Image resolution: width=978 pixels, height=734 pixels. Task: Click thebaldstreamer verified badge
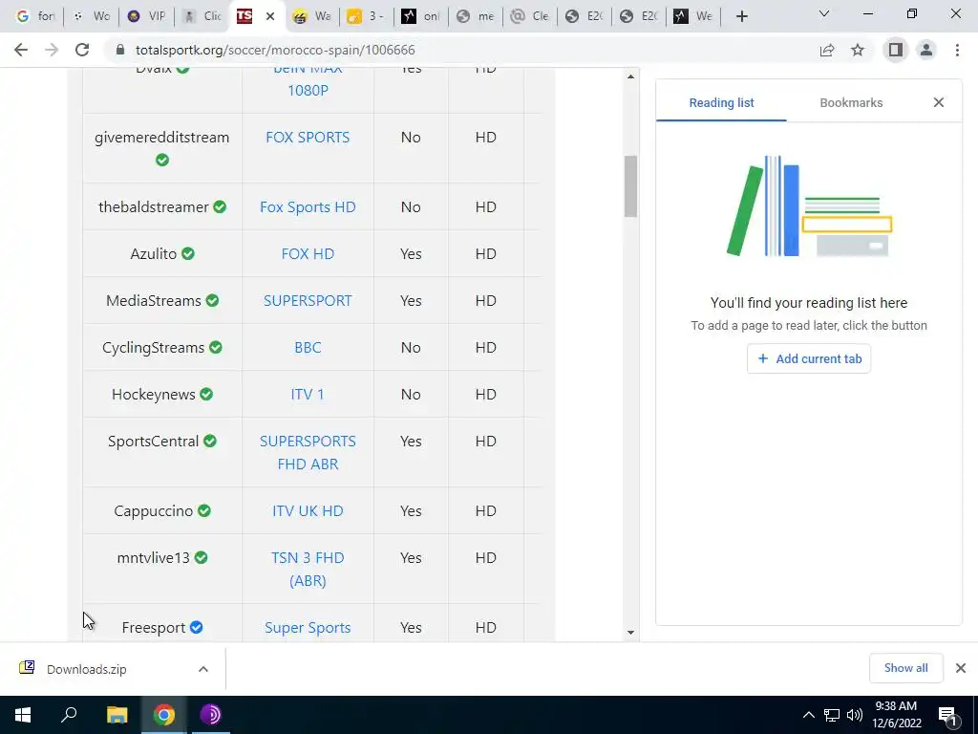(x=220, y=206)
